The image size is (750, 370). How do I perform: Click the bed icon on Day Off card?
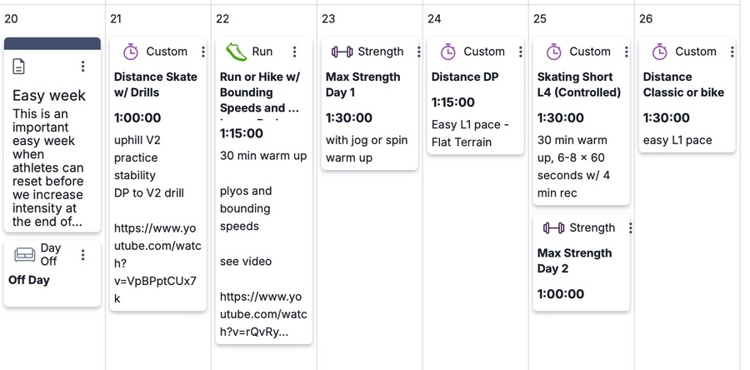point(25,255)
